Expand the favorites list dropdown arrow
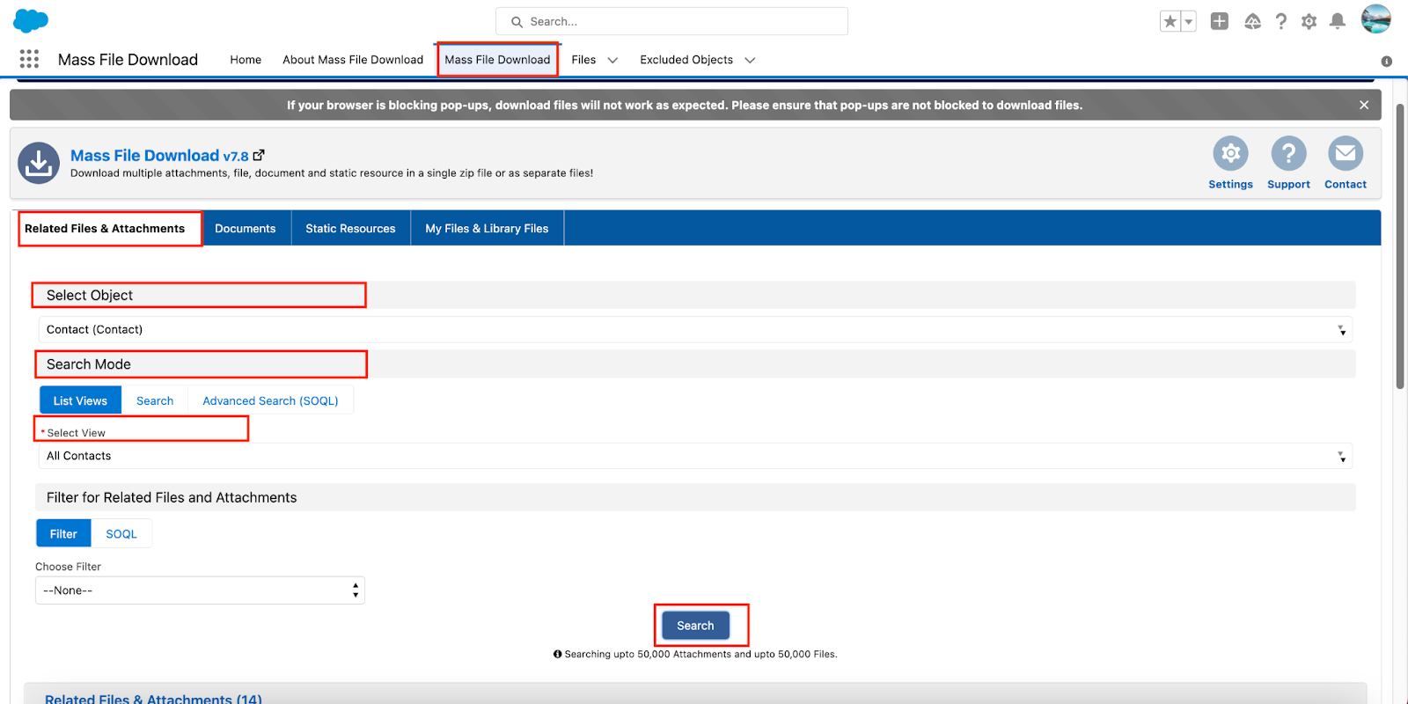The height and width of the screenshot is (704, 1408). click(x=1189, y=21)
